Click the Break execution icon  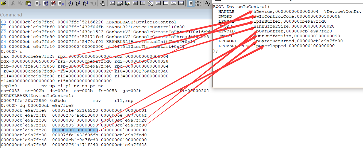pos(61,3)
